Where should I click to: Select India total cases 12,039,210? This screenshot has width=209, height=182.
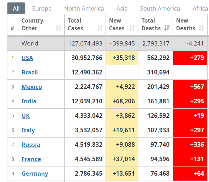[x=87, y=101]
